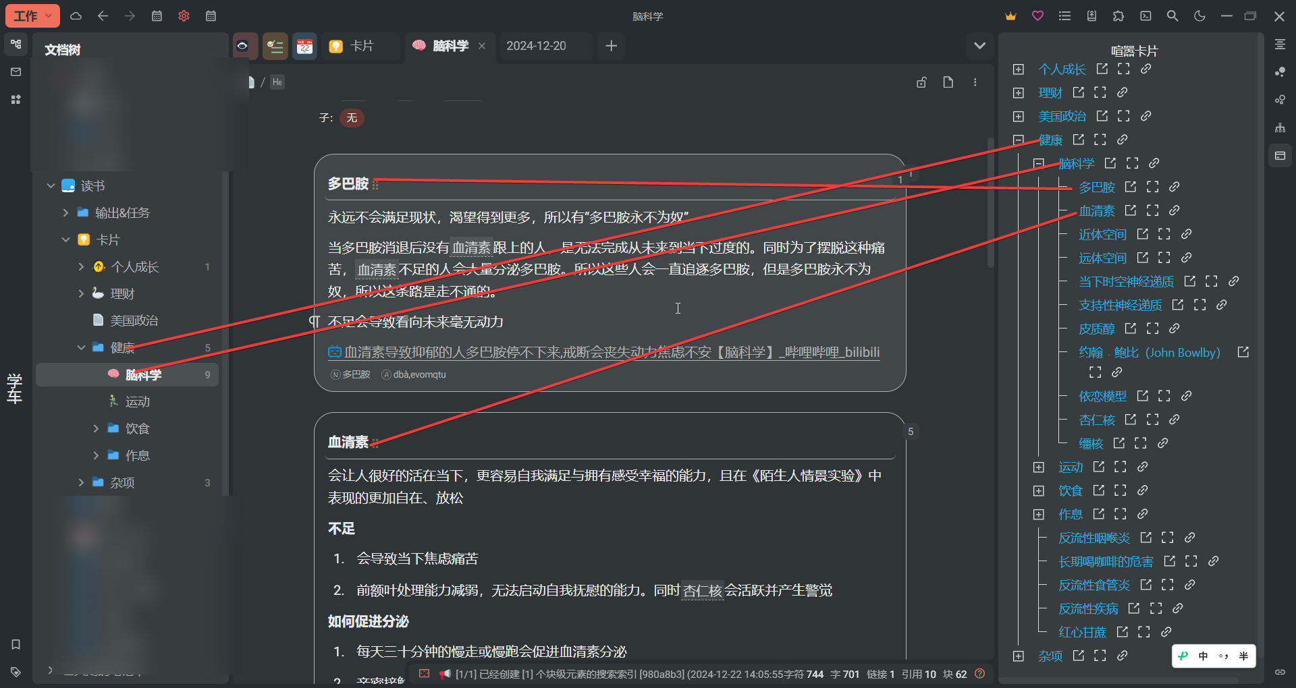Click the document icon in editor toolbar

click(948, 82)
